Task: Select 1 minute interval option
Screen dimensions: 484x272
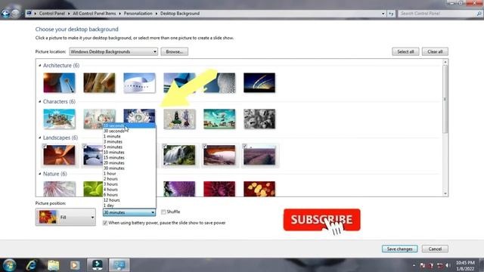Action: 129,136
